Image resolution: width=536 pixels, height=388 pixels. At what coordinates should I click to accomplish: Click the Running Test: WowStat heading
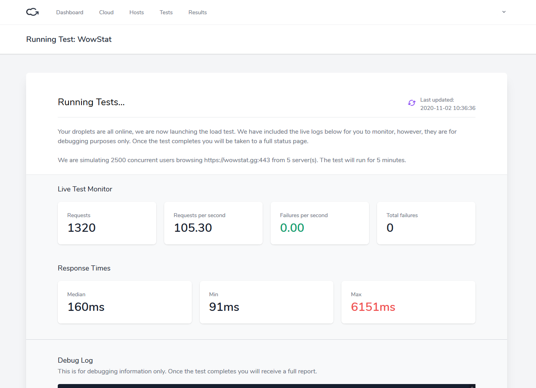click(x=69, y=39)
